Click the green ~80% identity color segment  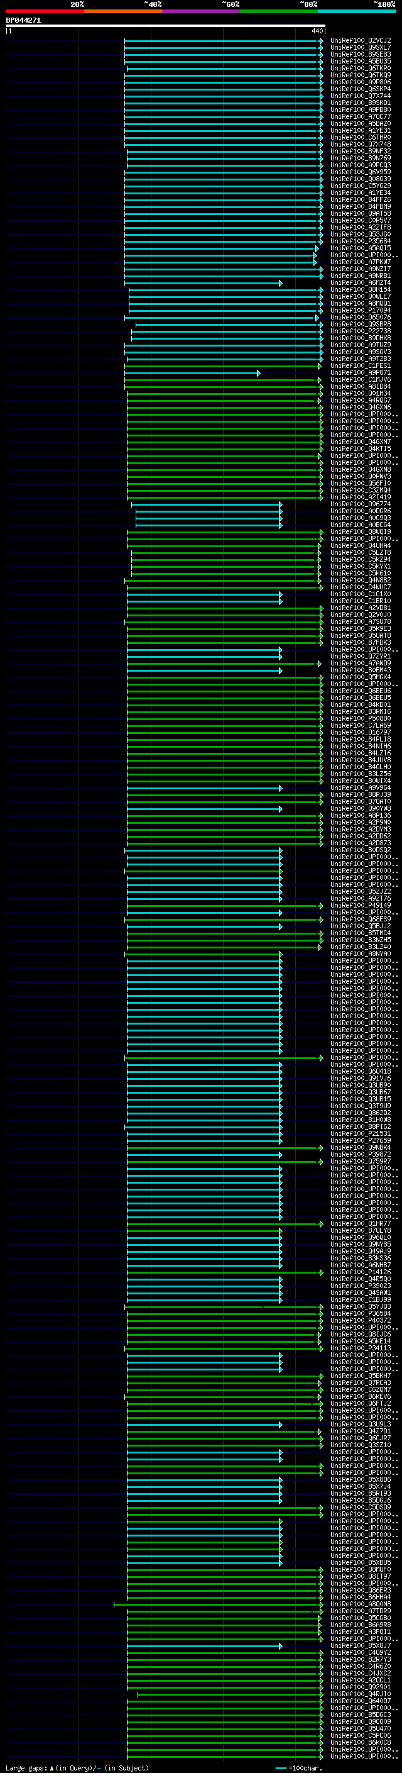tap(279, 11)
